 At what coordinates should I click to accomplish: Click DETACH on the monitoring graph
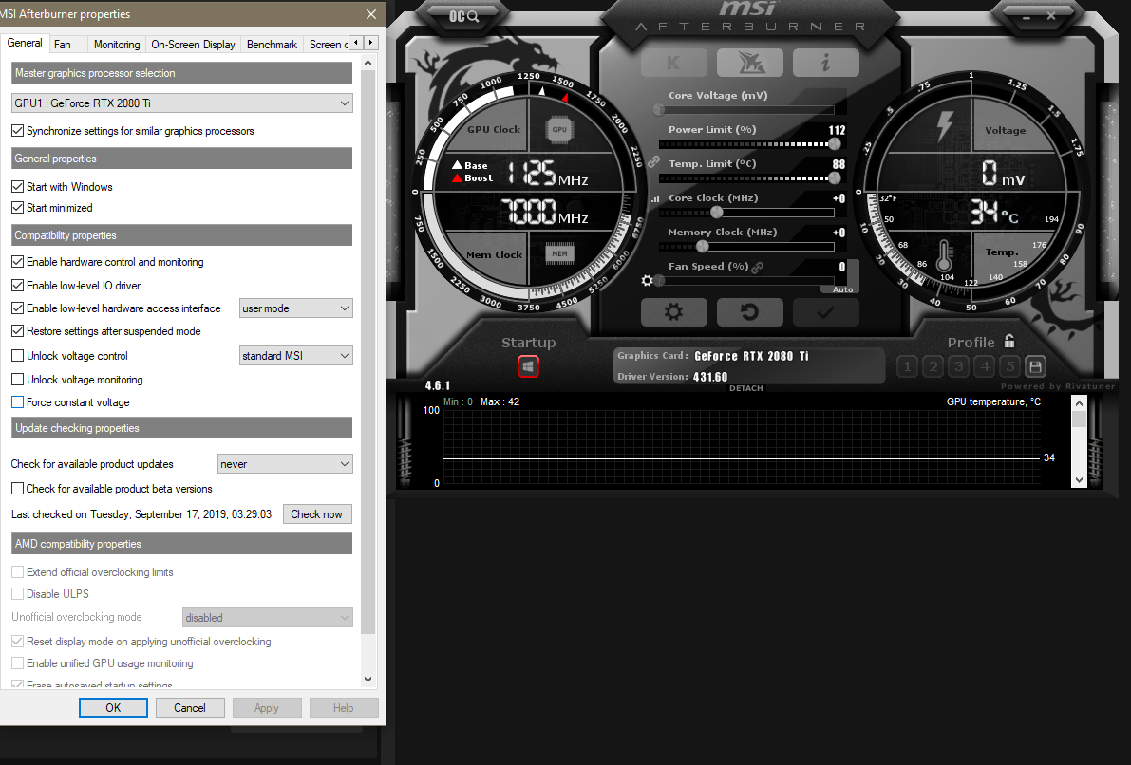pos(745,388)
